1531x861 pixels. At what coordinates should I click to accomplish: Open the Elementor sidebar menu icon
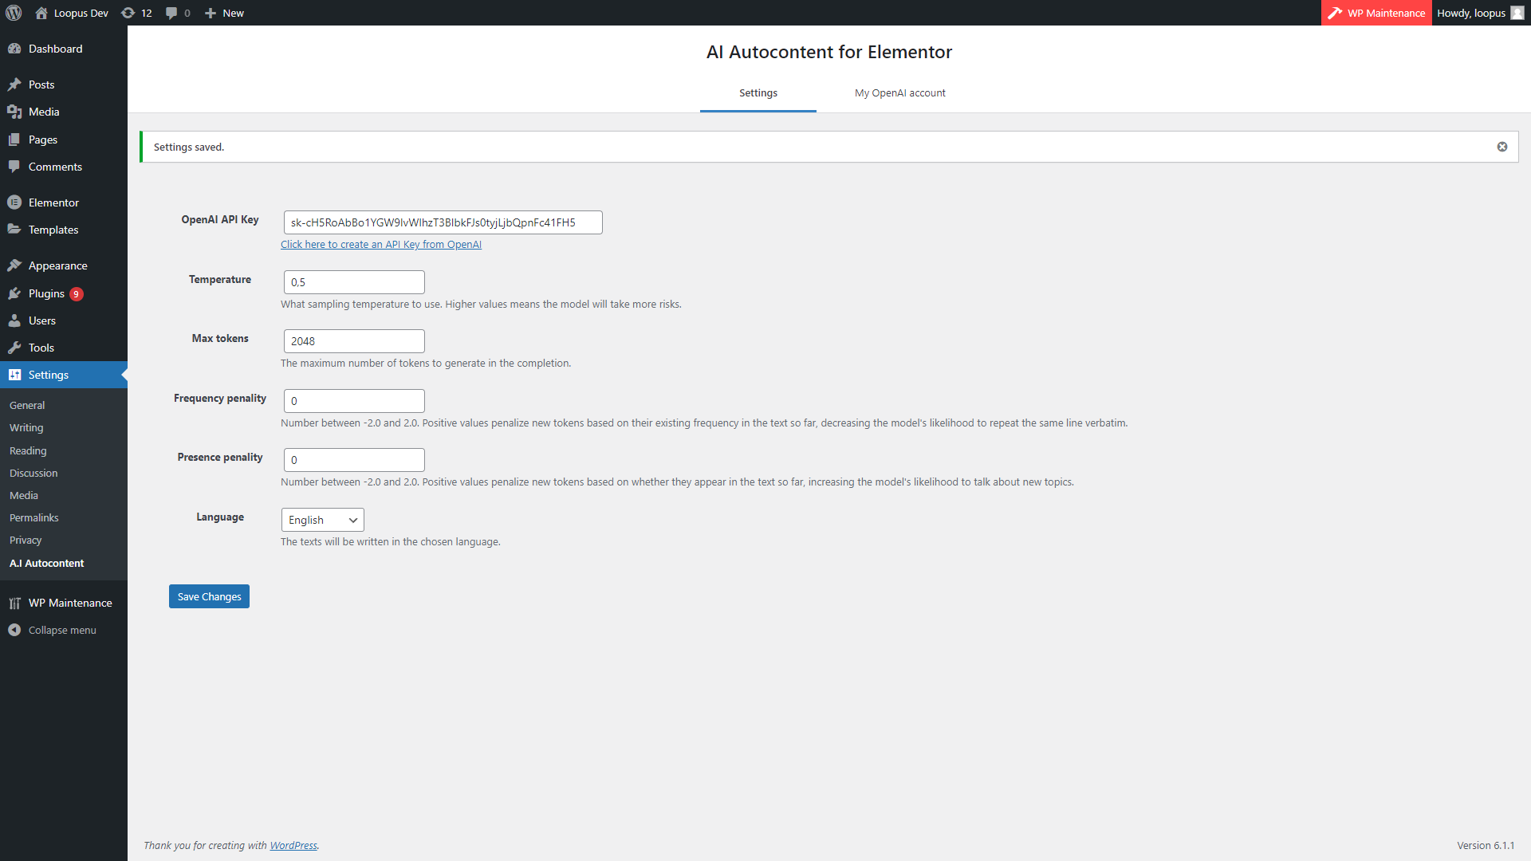tap(14, 202)
